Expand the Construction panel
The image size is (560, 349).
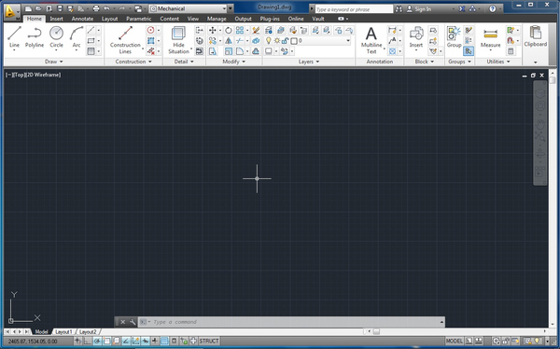tap(133, 62)
